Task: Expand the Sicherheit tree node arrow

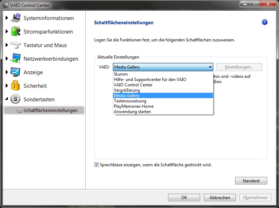Action: tap(7, 86)
